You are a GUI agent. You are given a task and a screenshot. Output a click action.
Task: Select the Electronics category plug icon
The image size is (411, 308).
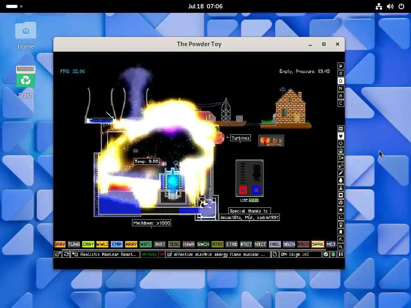(341, 136)
